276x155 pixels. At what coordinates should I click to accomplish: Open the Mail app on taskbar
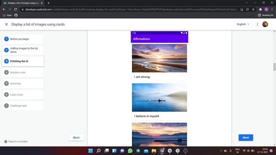[146, 151]
